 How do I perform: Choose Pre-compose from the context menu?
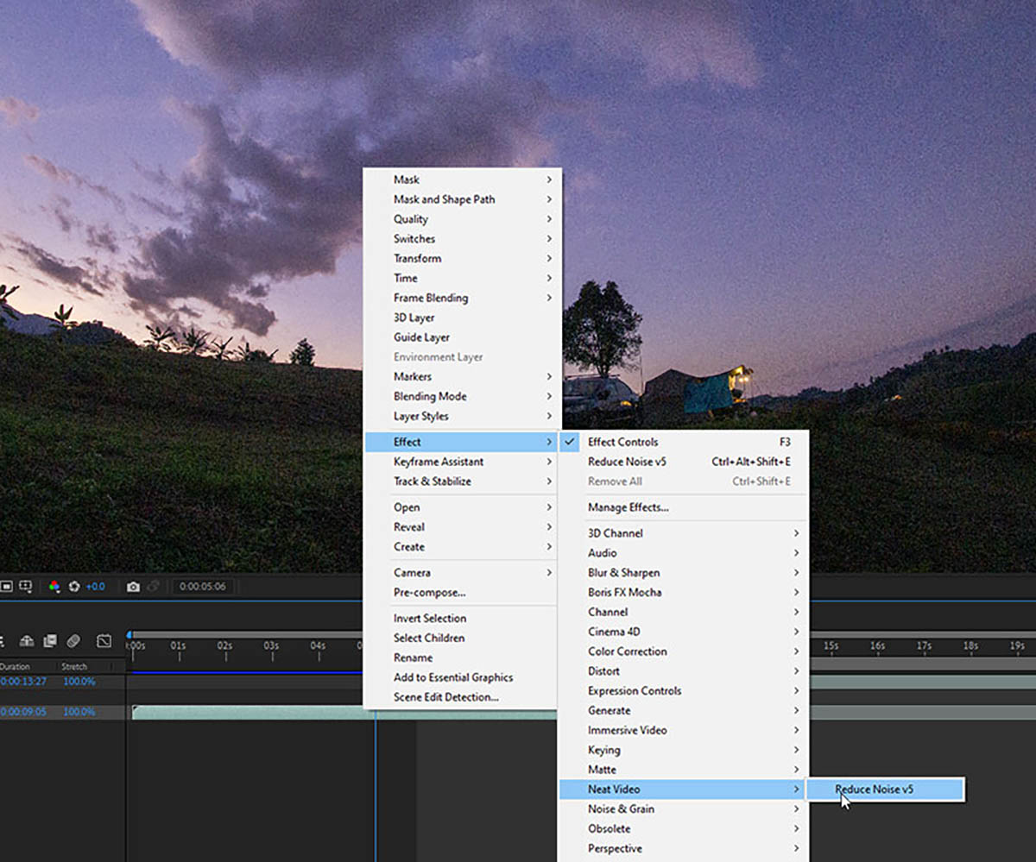click(429, 593)
